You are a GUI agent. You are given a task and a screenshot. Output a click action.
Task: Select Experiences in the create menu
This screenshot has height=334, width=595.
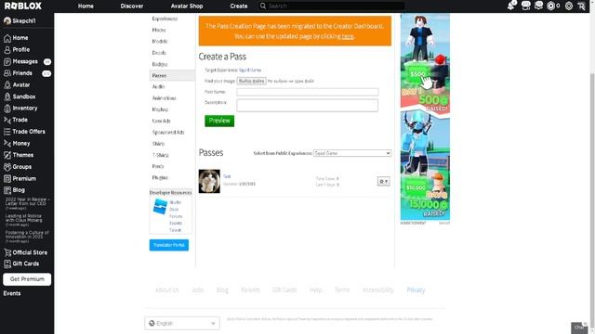[165, 19]
